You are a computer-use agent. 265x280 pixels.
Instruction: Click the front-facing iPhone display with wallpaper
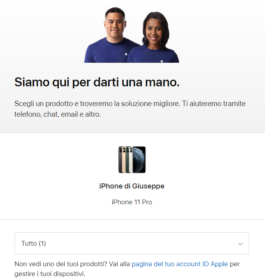pyautogui.click(x=139, y=160)
